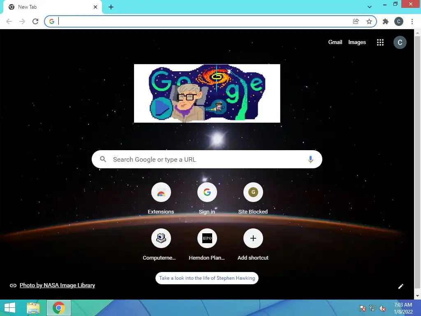421x316 pixels.
Task: Click the page scrollbar down arrow
Action: click(x=417, y=296)
